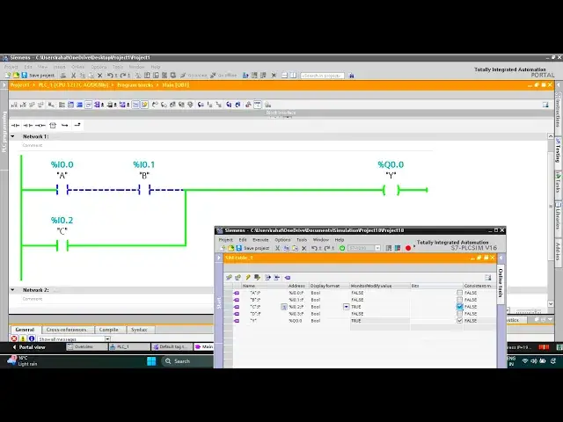Open Execute menu in PLCSIM window
Image resolution: width=563 pixels, height=422 pixels.
tap(260, 240)
